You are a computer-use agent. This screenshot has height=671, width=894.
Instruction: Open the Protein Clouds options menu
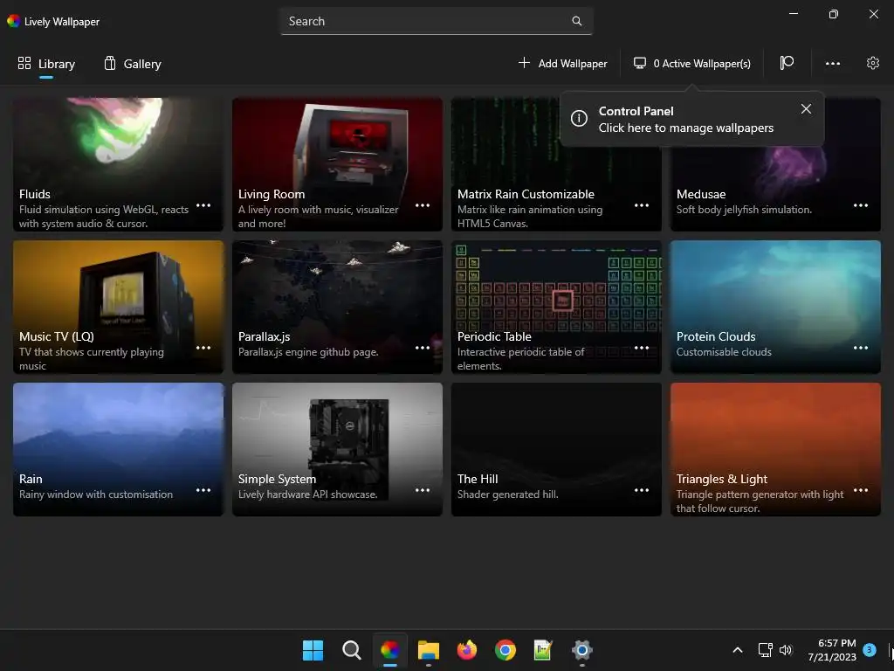860,348
